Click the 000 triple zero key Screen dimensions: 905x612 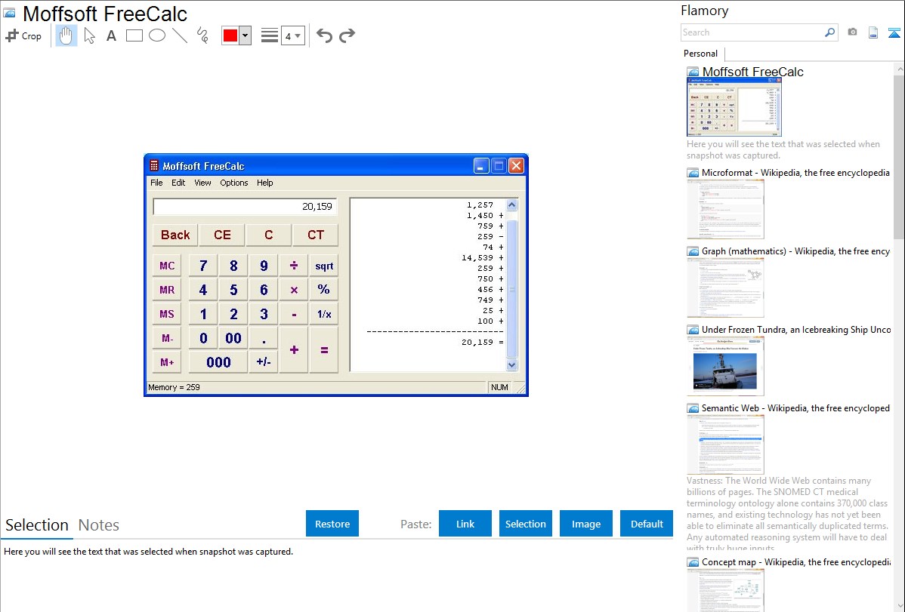[x=218, y=363]
